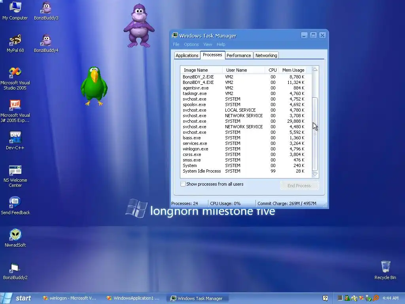Click the process list scrollbar thumb
Image resolution: width=405 pixels, height=304 pixels.
click(315, 134)
